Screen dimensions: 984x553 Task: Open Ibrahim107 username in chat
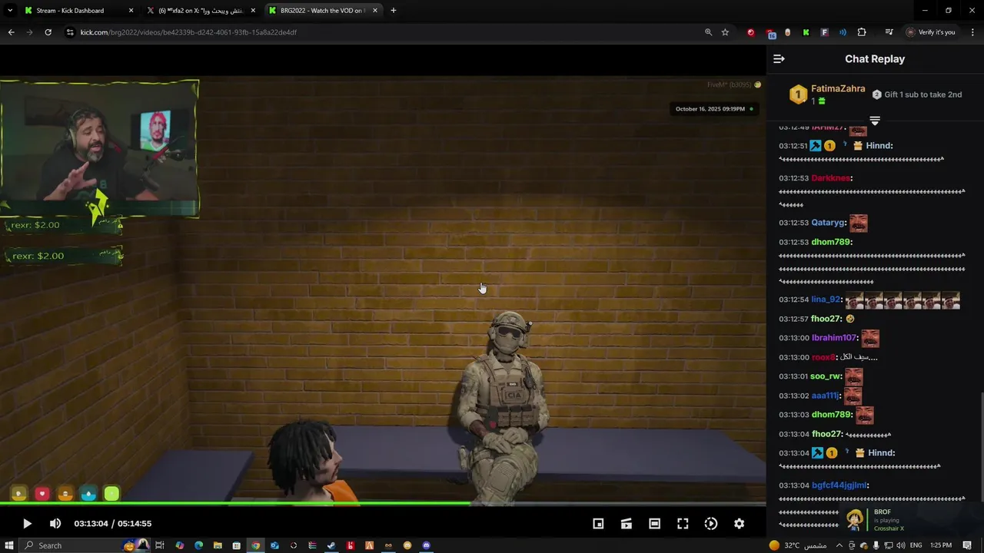(x=834, y=338)
